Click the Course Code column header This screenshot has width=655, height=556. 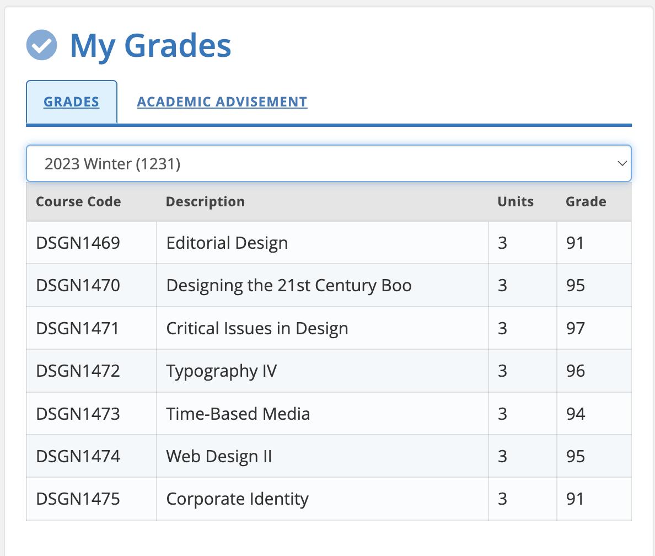click(x=78, y=201)
